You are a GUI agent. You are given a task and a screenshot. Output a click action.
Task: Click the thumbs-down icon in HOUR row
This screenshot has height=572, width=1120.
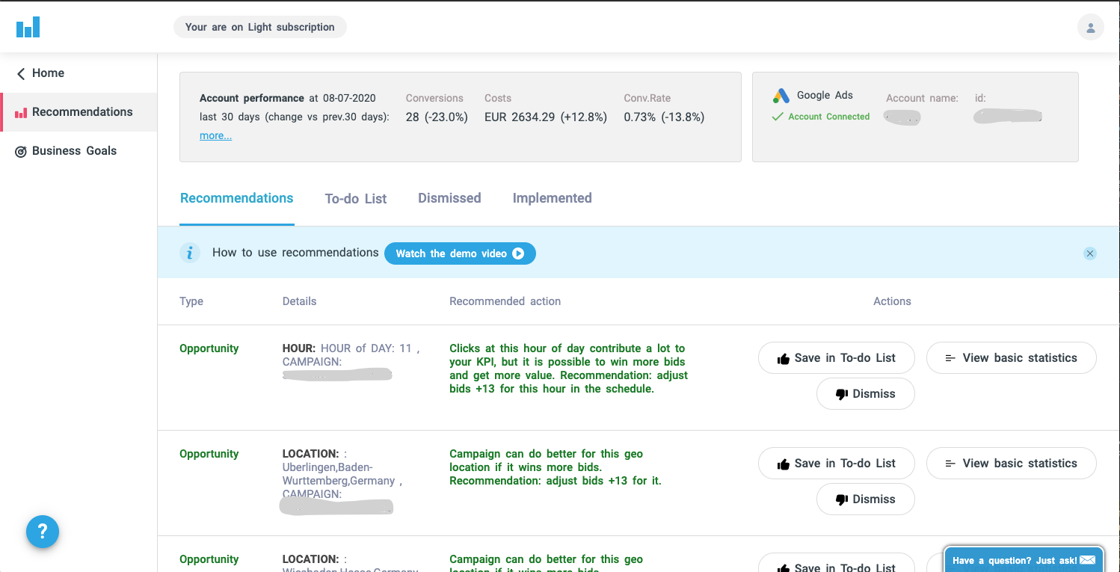(842, 394)
